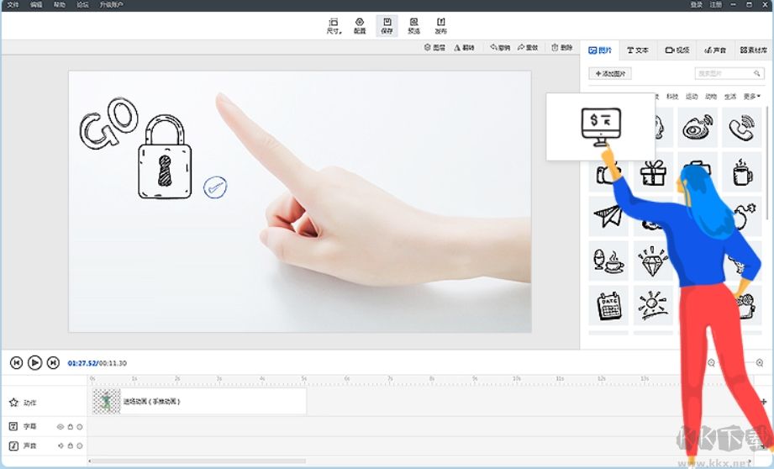Open the 文件 (File) menu
Screen dimensions: 774x469
(x=13, y=5)
